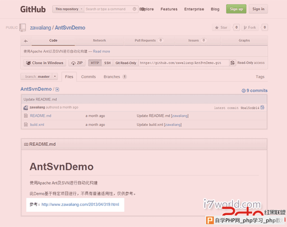
Task: Go to Features
Action: point(169,9)
